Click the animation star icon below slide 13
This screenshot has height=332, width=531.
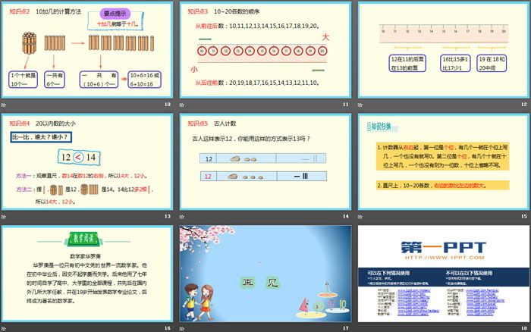point(3,217)
